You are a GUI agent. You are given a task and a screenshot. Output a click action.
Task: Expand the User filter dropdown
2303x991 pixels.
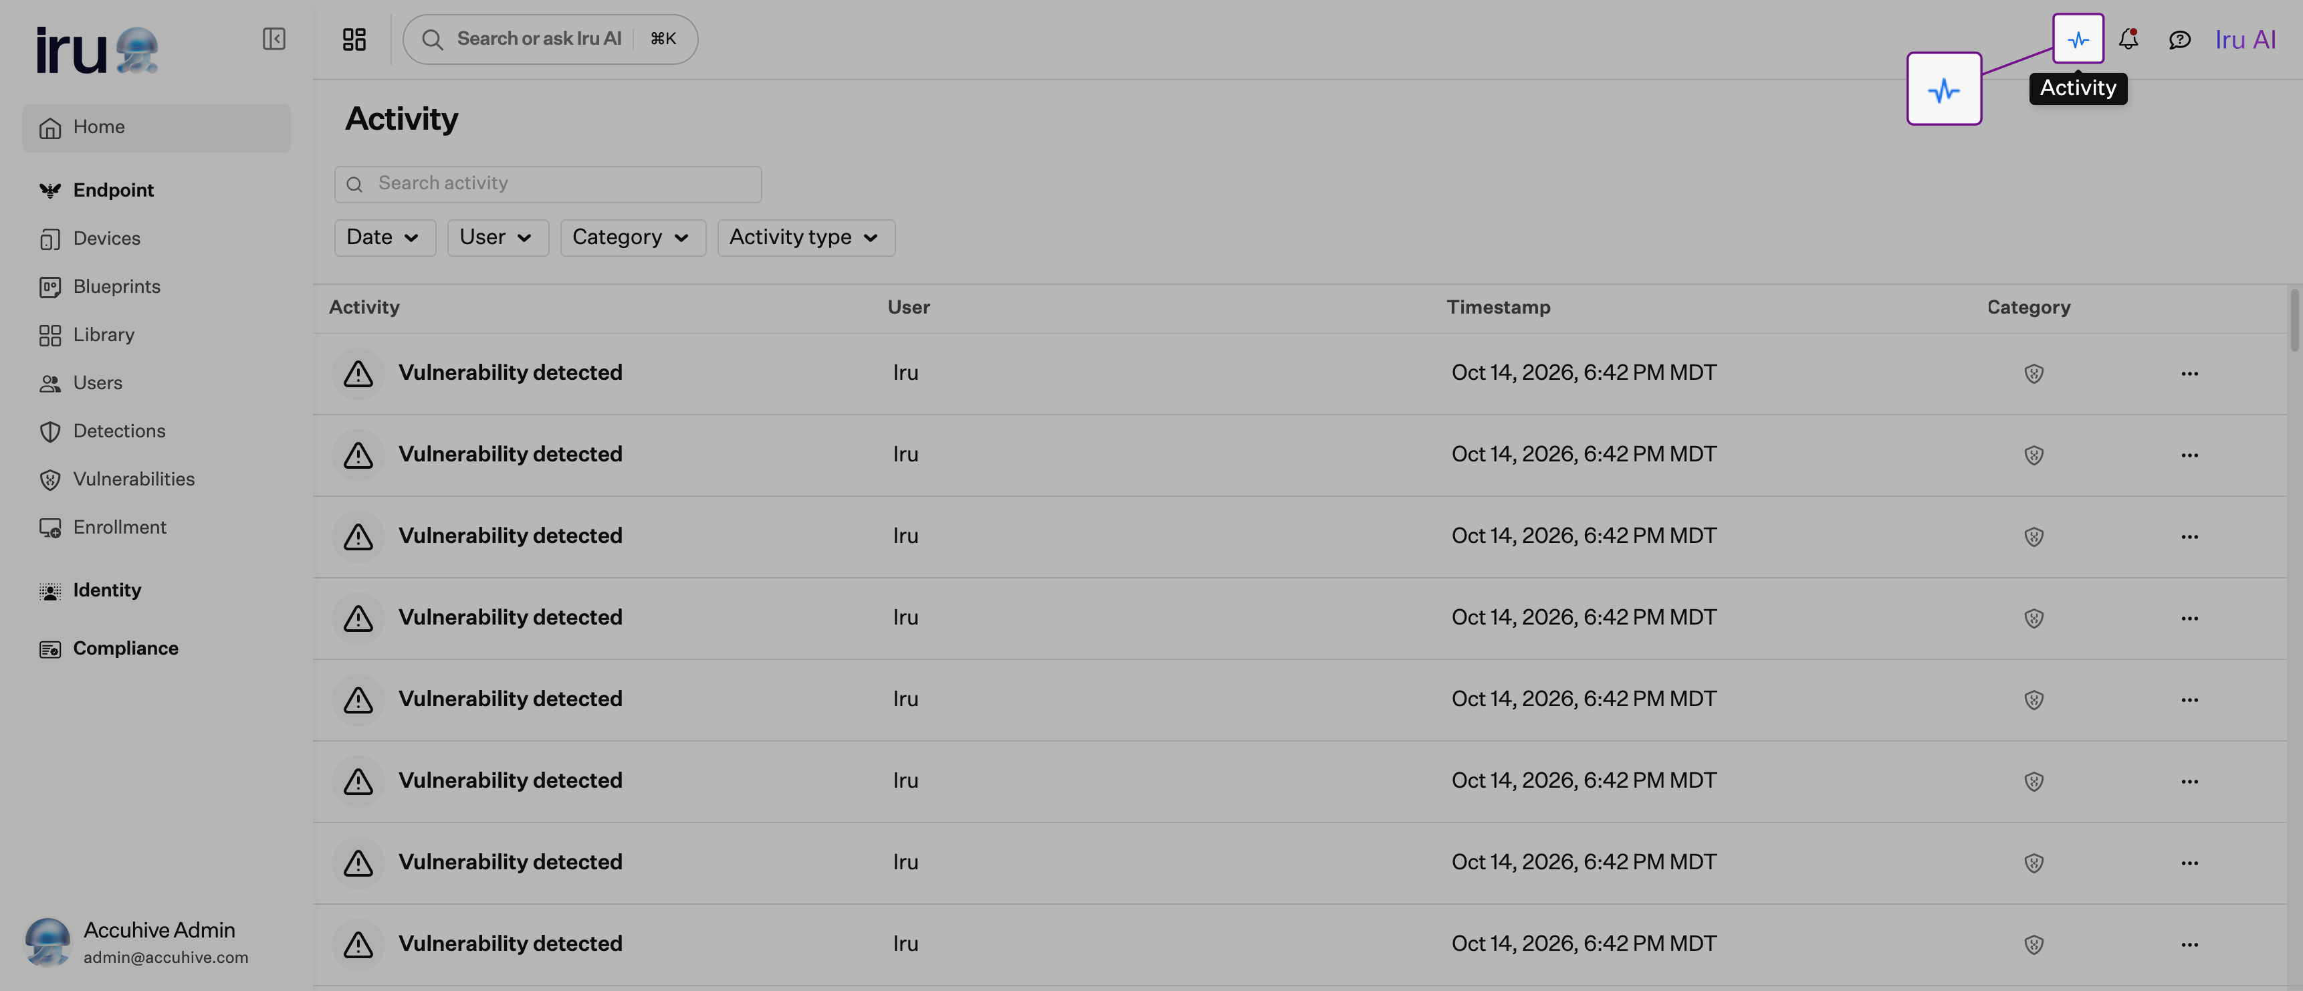[x=497, y=238]
